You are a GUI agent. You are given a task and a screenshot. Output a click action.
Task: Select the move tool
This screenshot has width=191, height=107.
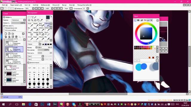click(x=29, y=20)
